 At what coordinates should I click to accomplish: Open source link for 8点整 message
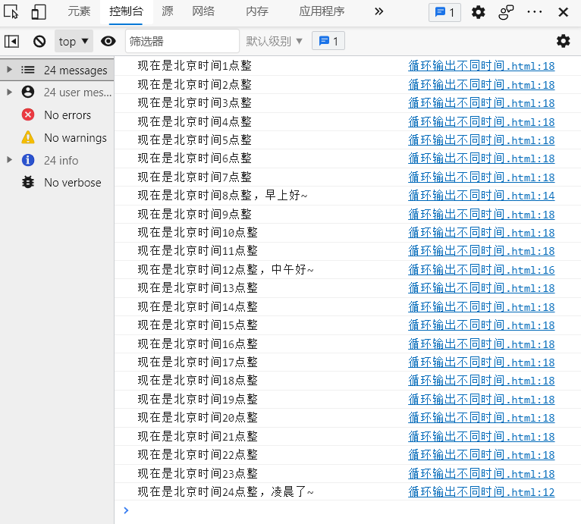[481, 196]
